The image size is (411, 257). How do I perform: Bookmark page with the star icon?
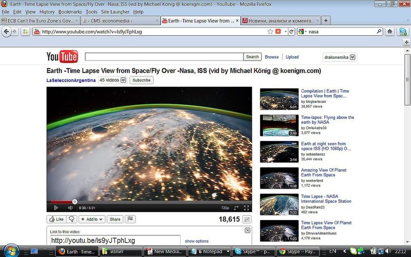click(x=270, y=32)
